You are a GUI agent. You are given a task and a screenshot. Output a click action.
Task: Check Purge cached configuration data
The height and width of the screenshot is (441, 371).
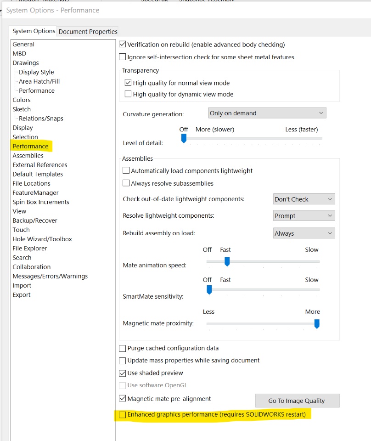click(x=122, y=349)
